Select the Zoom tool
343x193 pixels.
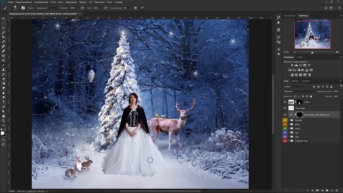tap(3, 121)
